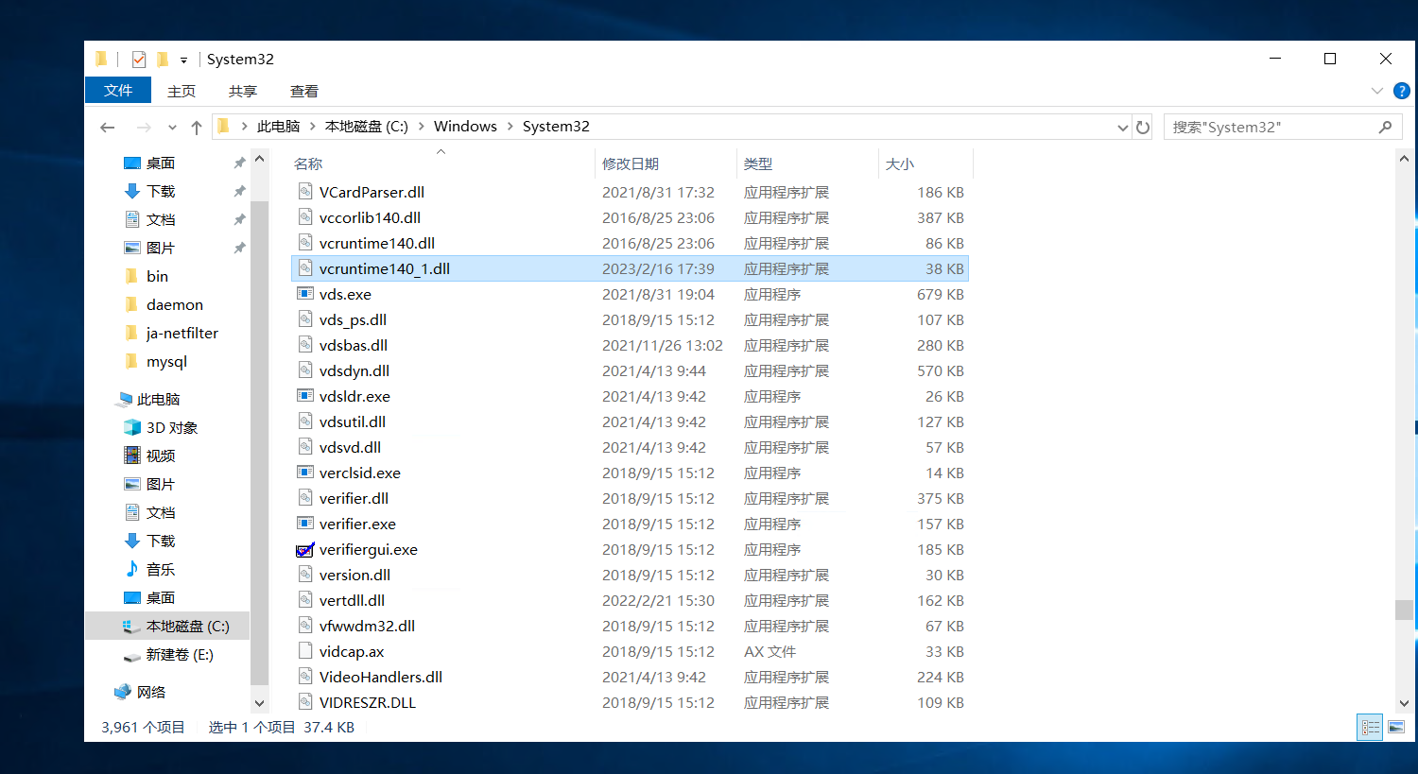Select the verifier.exe application icon
1418x774 pixels.
[x=305, y=524]
